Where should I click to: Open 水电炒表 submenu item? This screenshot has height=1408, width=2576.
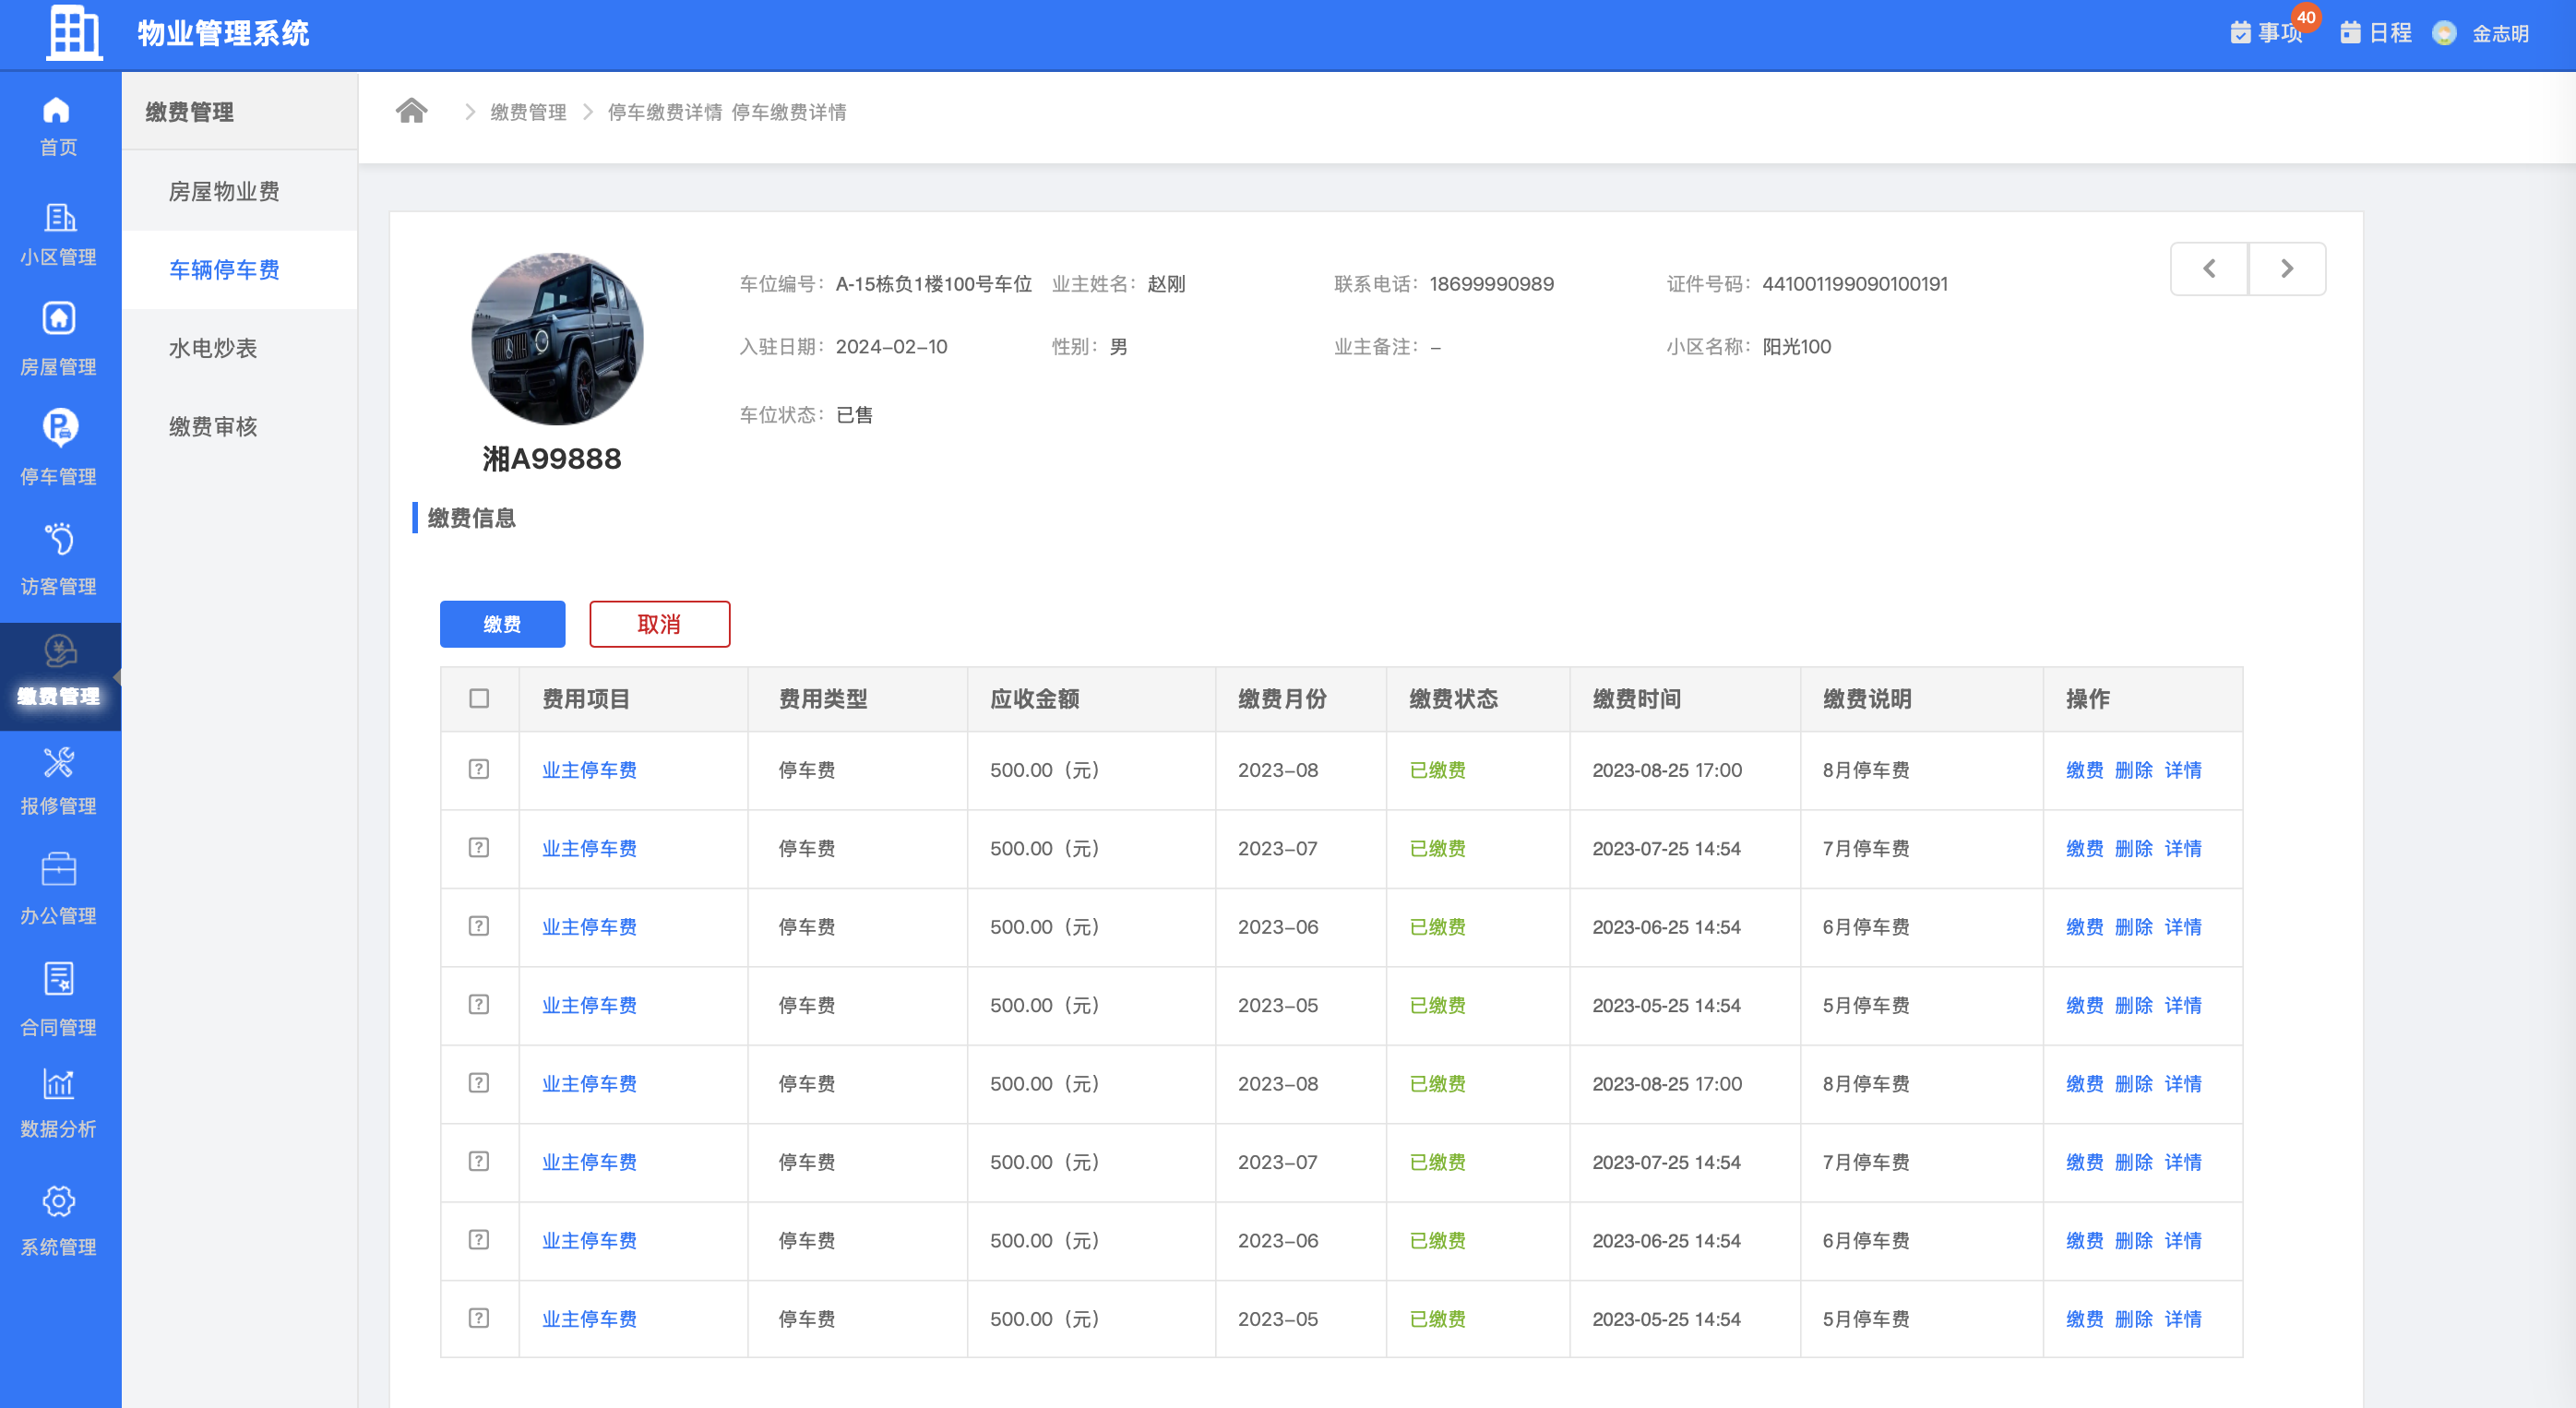point(239,348)
